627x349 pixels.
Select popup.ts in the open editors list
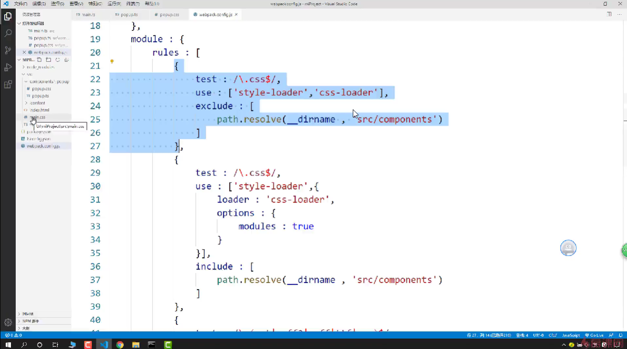tap(43, 38)
